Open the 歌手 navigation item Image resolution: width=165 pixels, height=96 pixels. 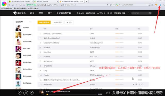[x=50, y=13]
